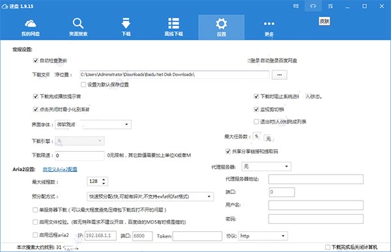The width and height of the screenshot is (391, 252).
Task: Click the 最大任务数 value field
Action: [256, 136]
